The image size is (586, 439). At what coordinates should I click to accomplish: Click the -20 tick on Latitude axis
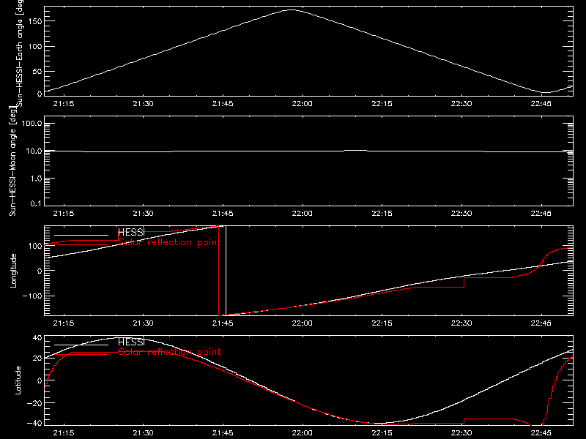34,403
